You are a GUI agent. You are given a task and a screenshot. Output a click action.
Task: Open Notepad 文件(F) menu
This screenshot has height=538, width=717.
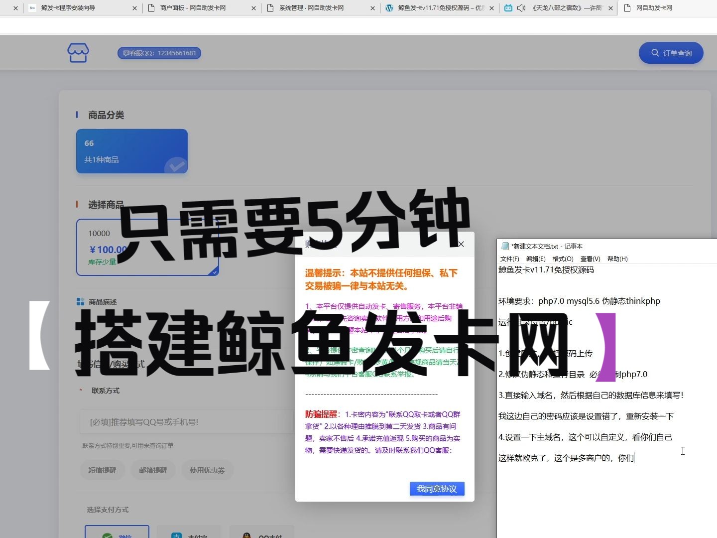coord(509,259)
